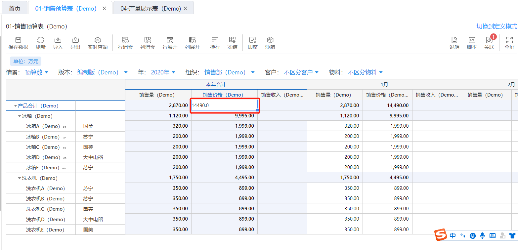Click the Export (导出) icon
518x250 pixels.
pyautogui.click(x=75, y=40)
